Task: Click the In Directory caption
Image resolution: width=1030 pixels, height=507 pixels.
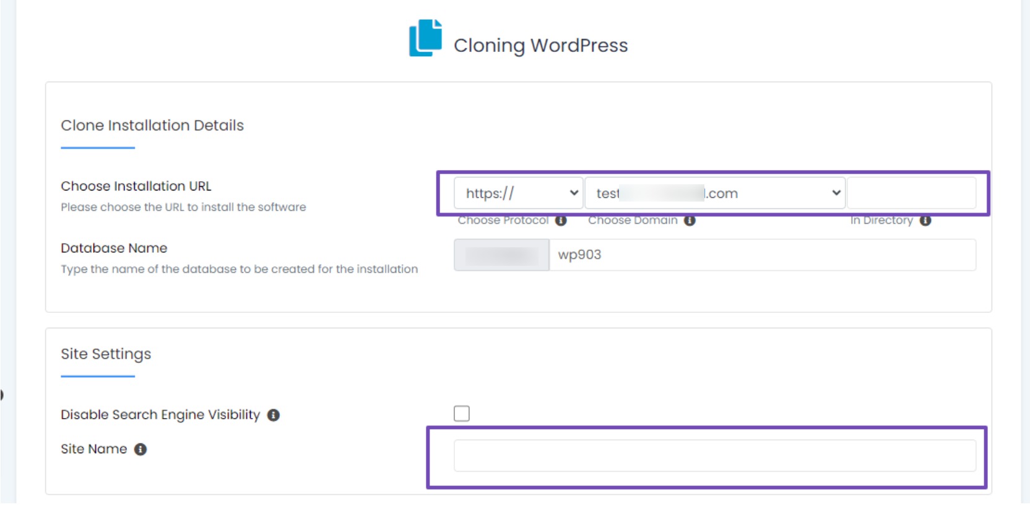Action: [881, 221]
